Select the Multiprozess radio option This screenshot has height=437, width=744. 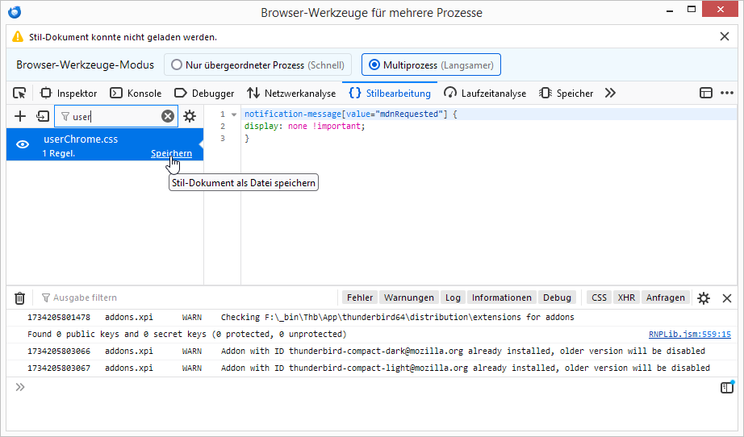click(x=374, y=65)
